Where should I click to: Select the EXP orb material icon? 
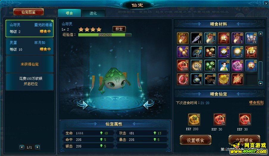coord(251,52)
